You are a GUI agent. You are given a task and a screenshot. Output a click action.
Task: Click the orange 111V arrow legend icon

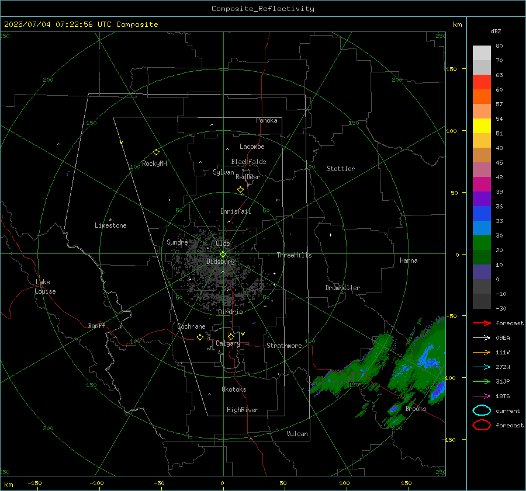[482, 352]
